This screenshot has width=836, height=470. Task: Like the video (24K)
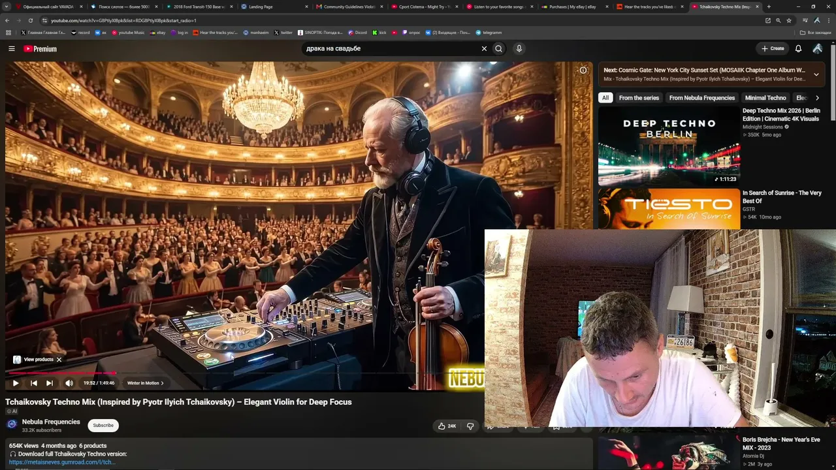click(447, 426)
